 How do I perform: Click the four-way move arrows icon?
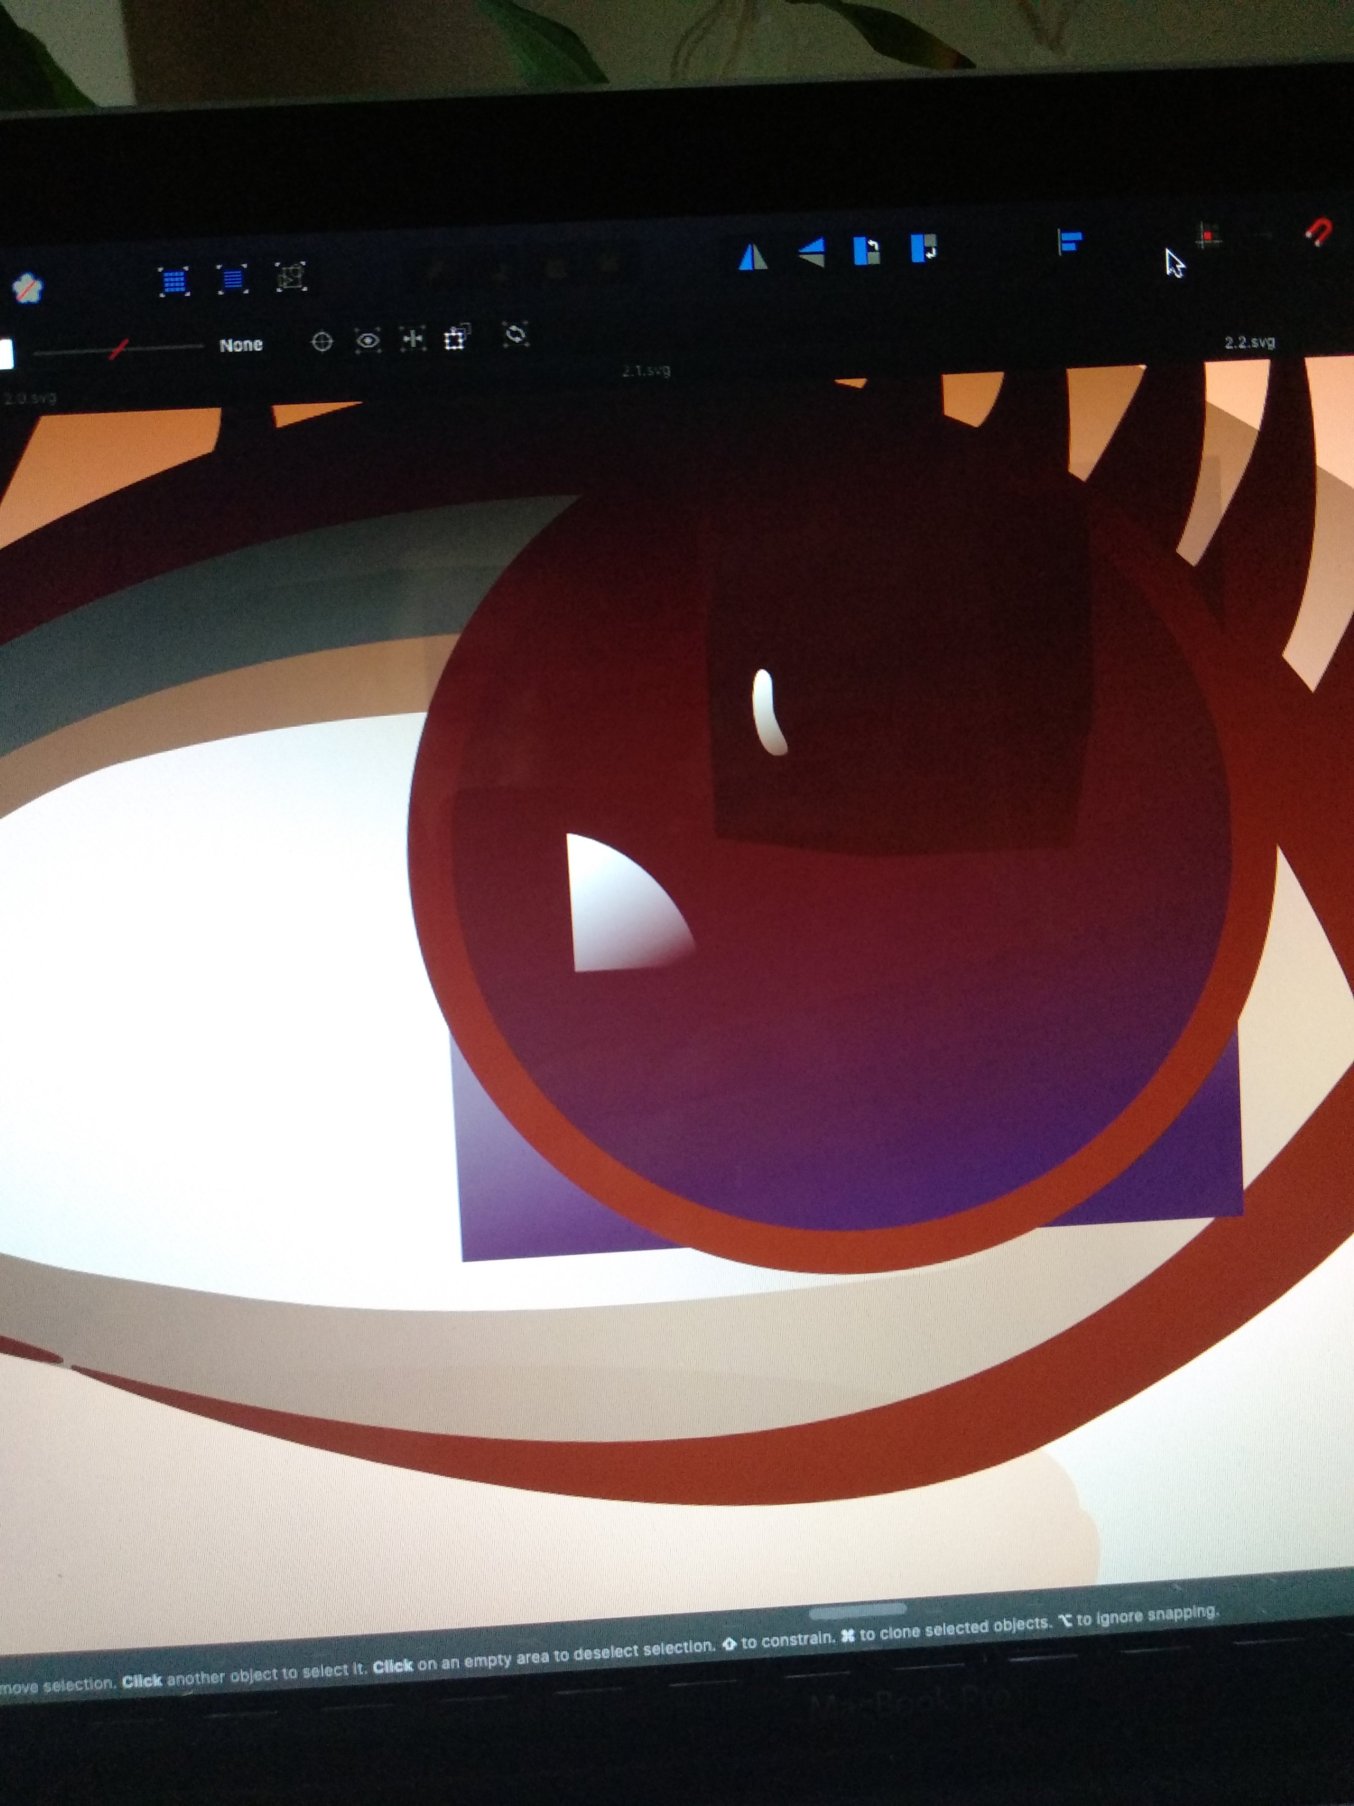413,339
